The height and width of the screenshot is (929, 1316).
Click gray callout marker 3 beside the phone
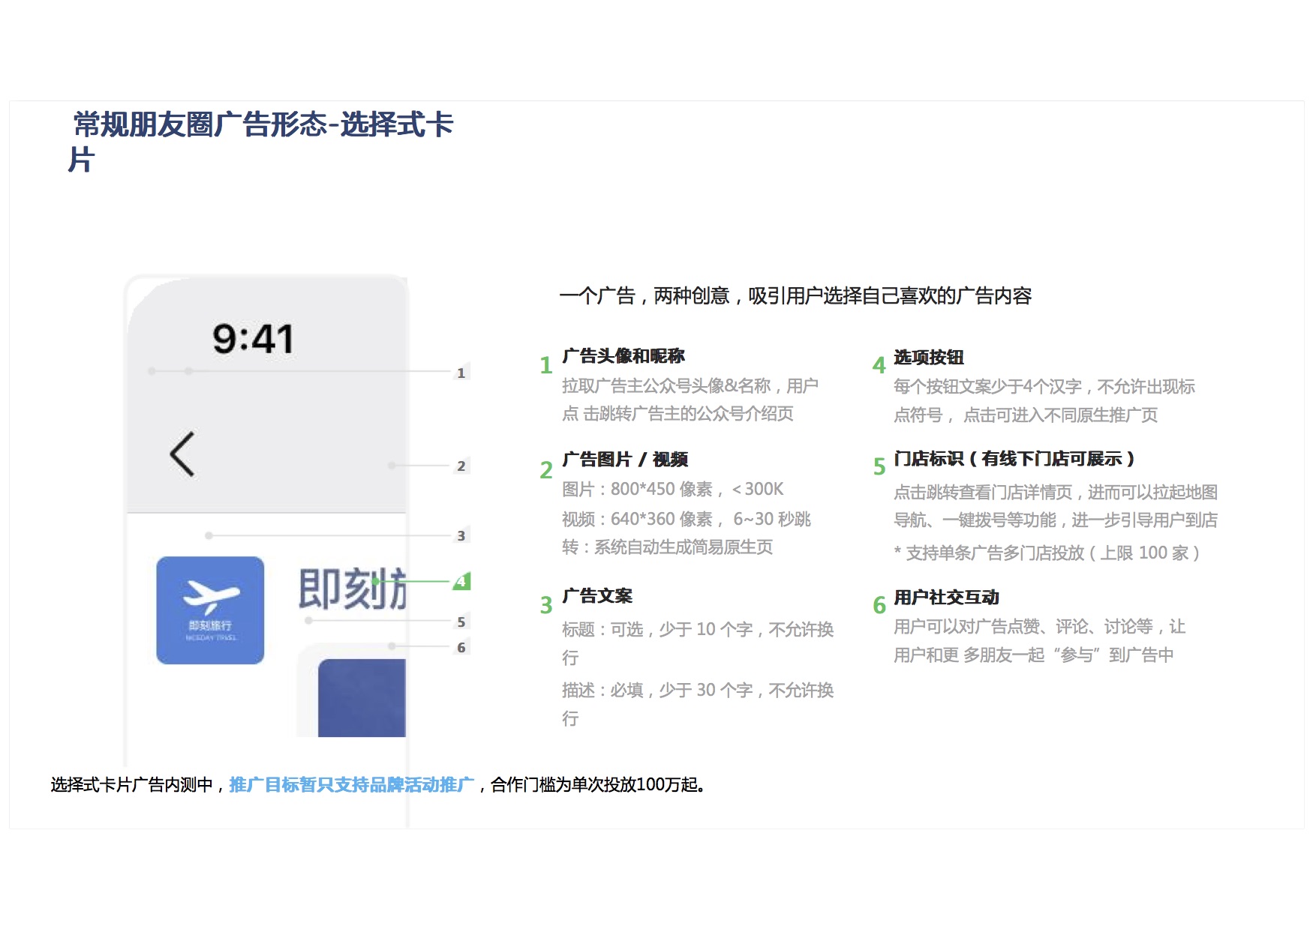[461, 535]
